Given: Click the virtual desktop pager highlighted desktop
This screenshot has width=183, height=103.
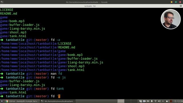Looking at the screenshot, I should (121, 101).
